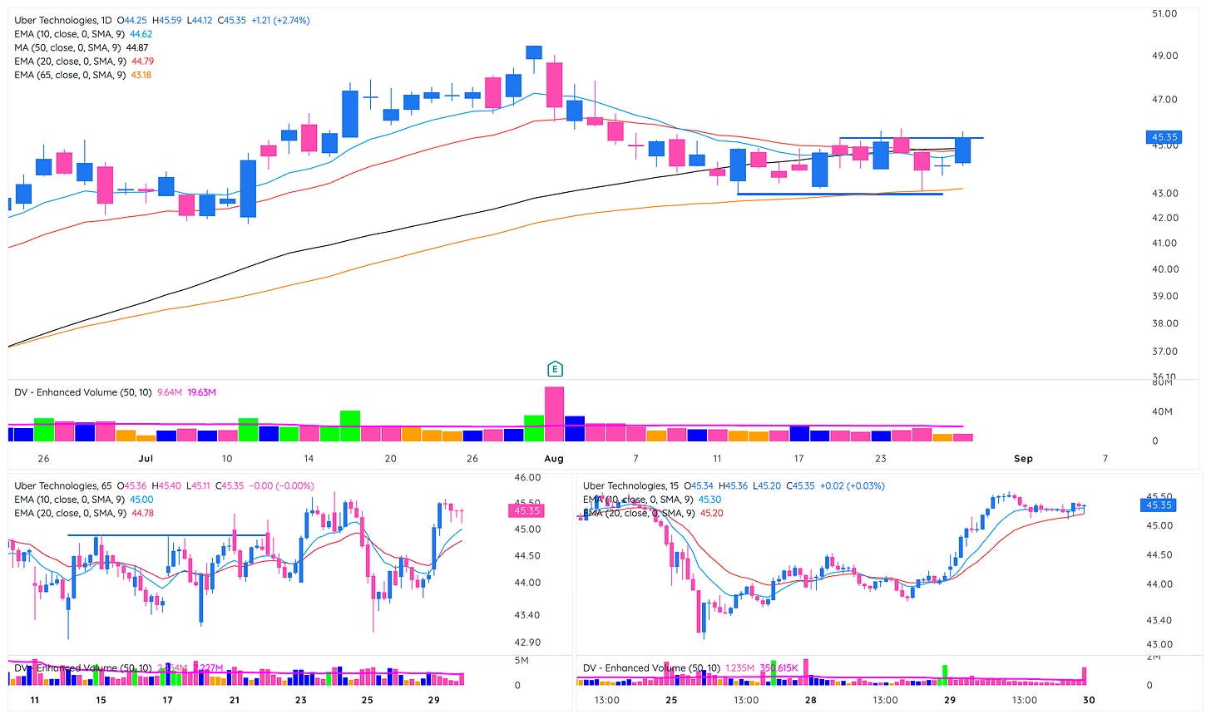This screenshot has height=719, width=1211.
Task: Select the EMA 20 legend showing 44.78 on the 65-minute chart
Action: [x=83, y=514]
